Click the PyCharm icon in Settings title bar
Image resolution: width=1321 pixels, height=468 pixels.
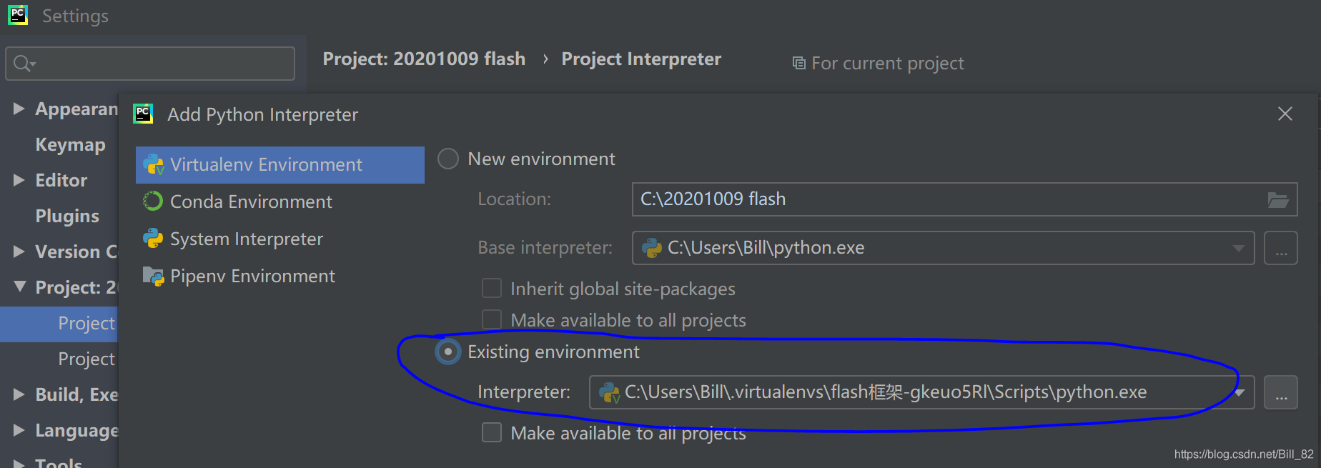(18, 15)
